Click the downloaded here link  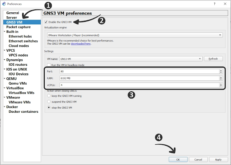(81, 44)
